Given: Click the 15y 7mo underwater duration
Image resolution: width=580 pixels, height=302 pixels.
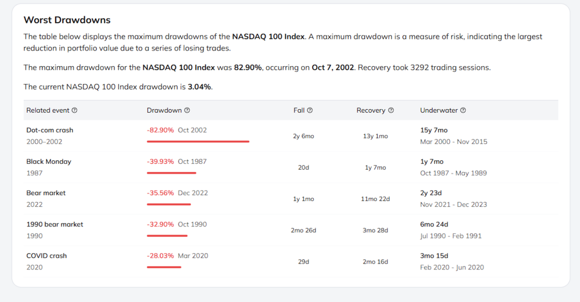Looking at the screenshot, I should point(434,130).
